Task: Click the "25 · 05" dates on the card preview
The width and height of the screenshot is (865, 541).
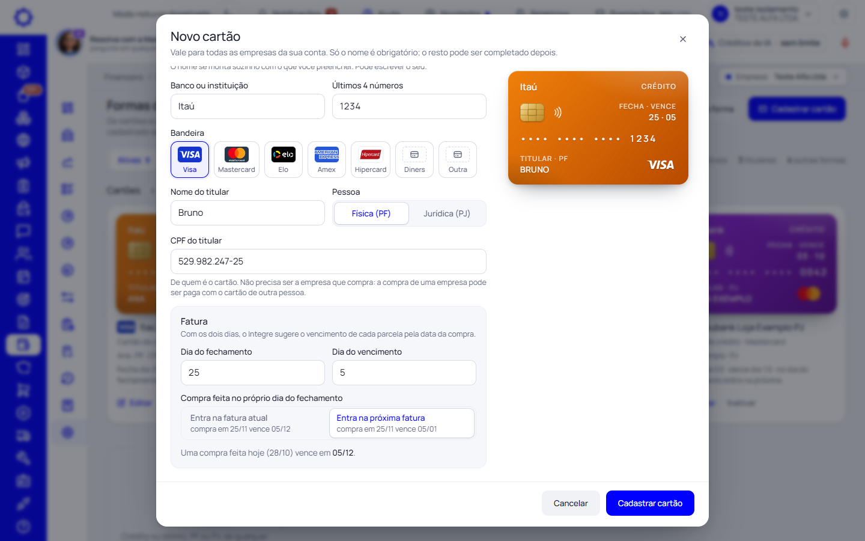Action: [662, 117]
